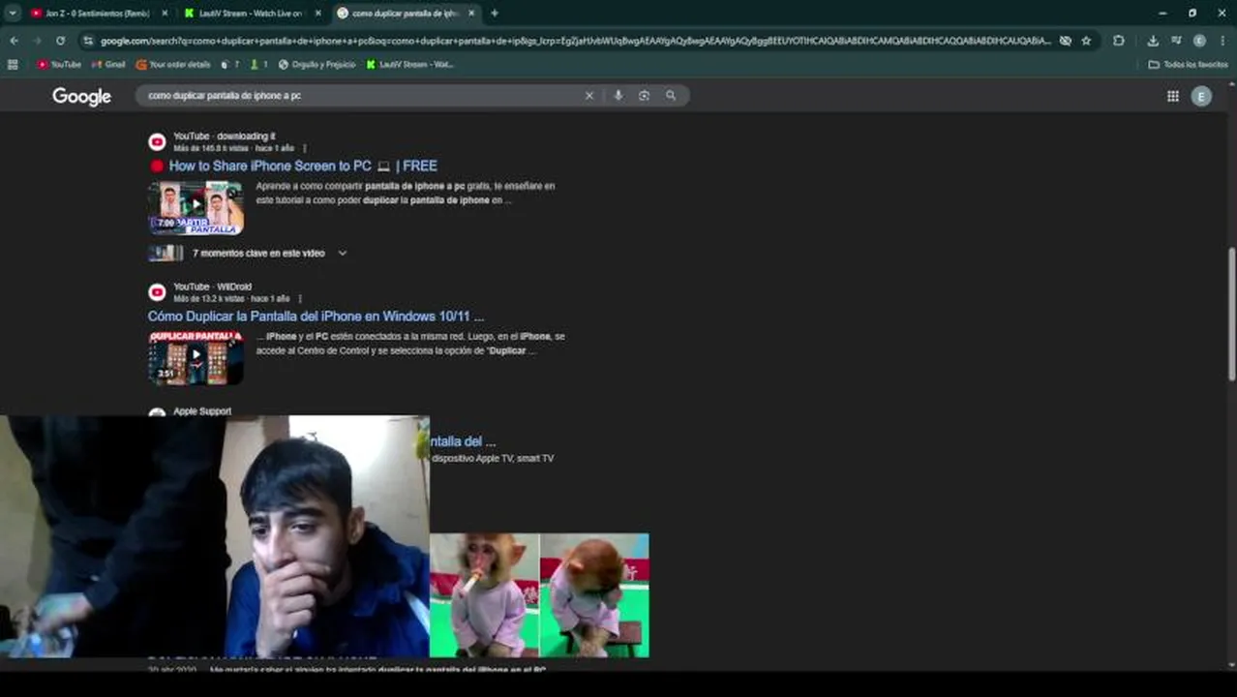Click the Apple Support source label
The width and height of the screenshot is (1237, 697).
[x=202, y=411]
